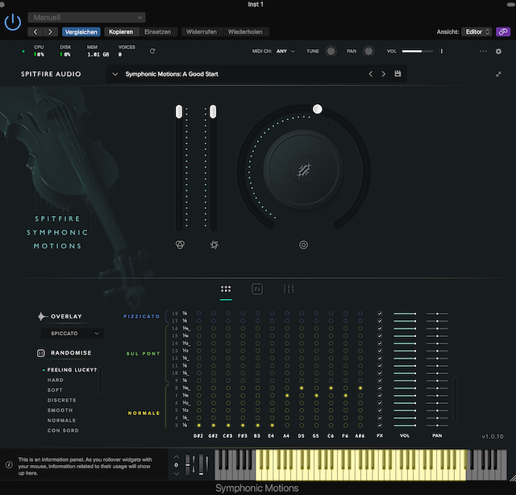Toggle the FX checkbox for row 17
Image resolution: width=516 pixels, height=495 pixels.
tap(380, 321)
